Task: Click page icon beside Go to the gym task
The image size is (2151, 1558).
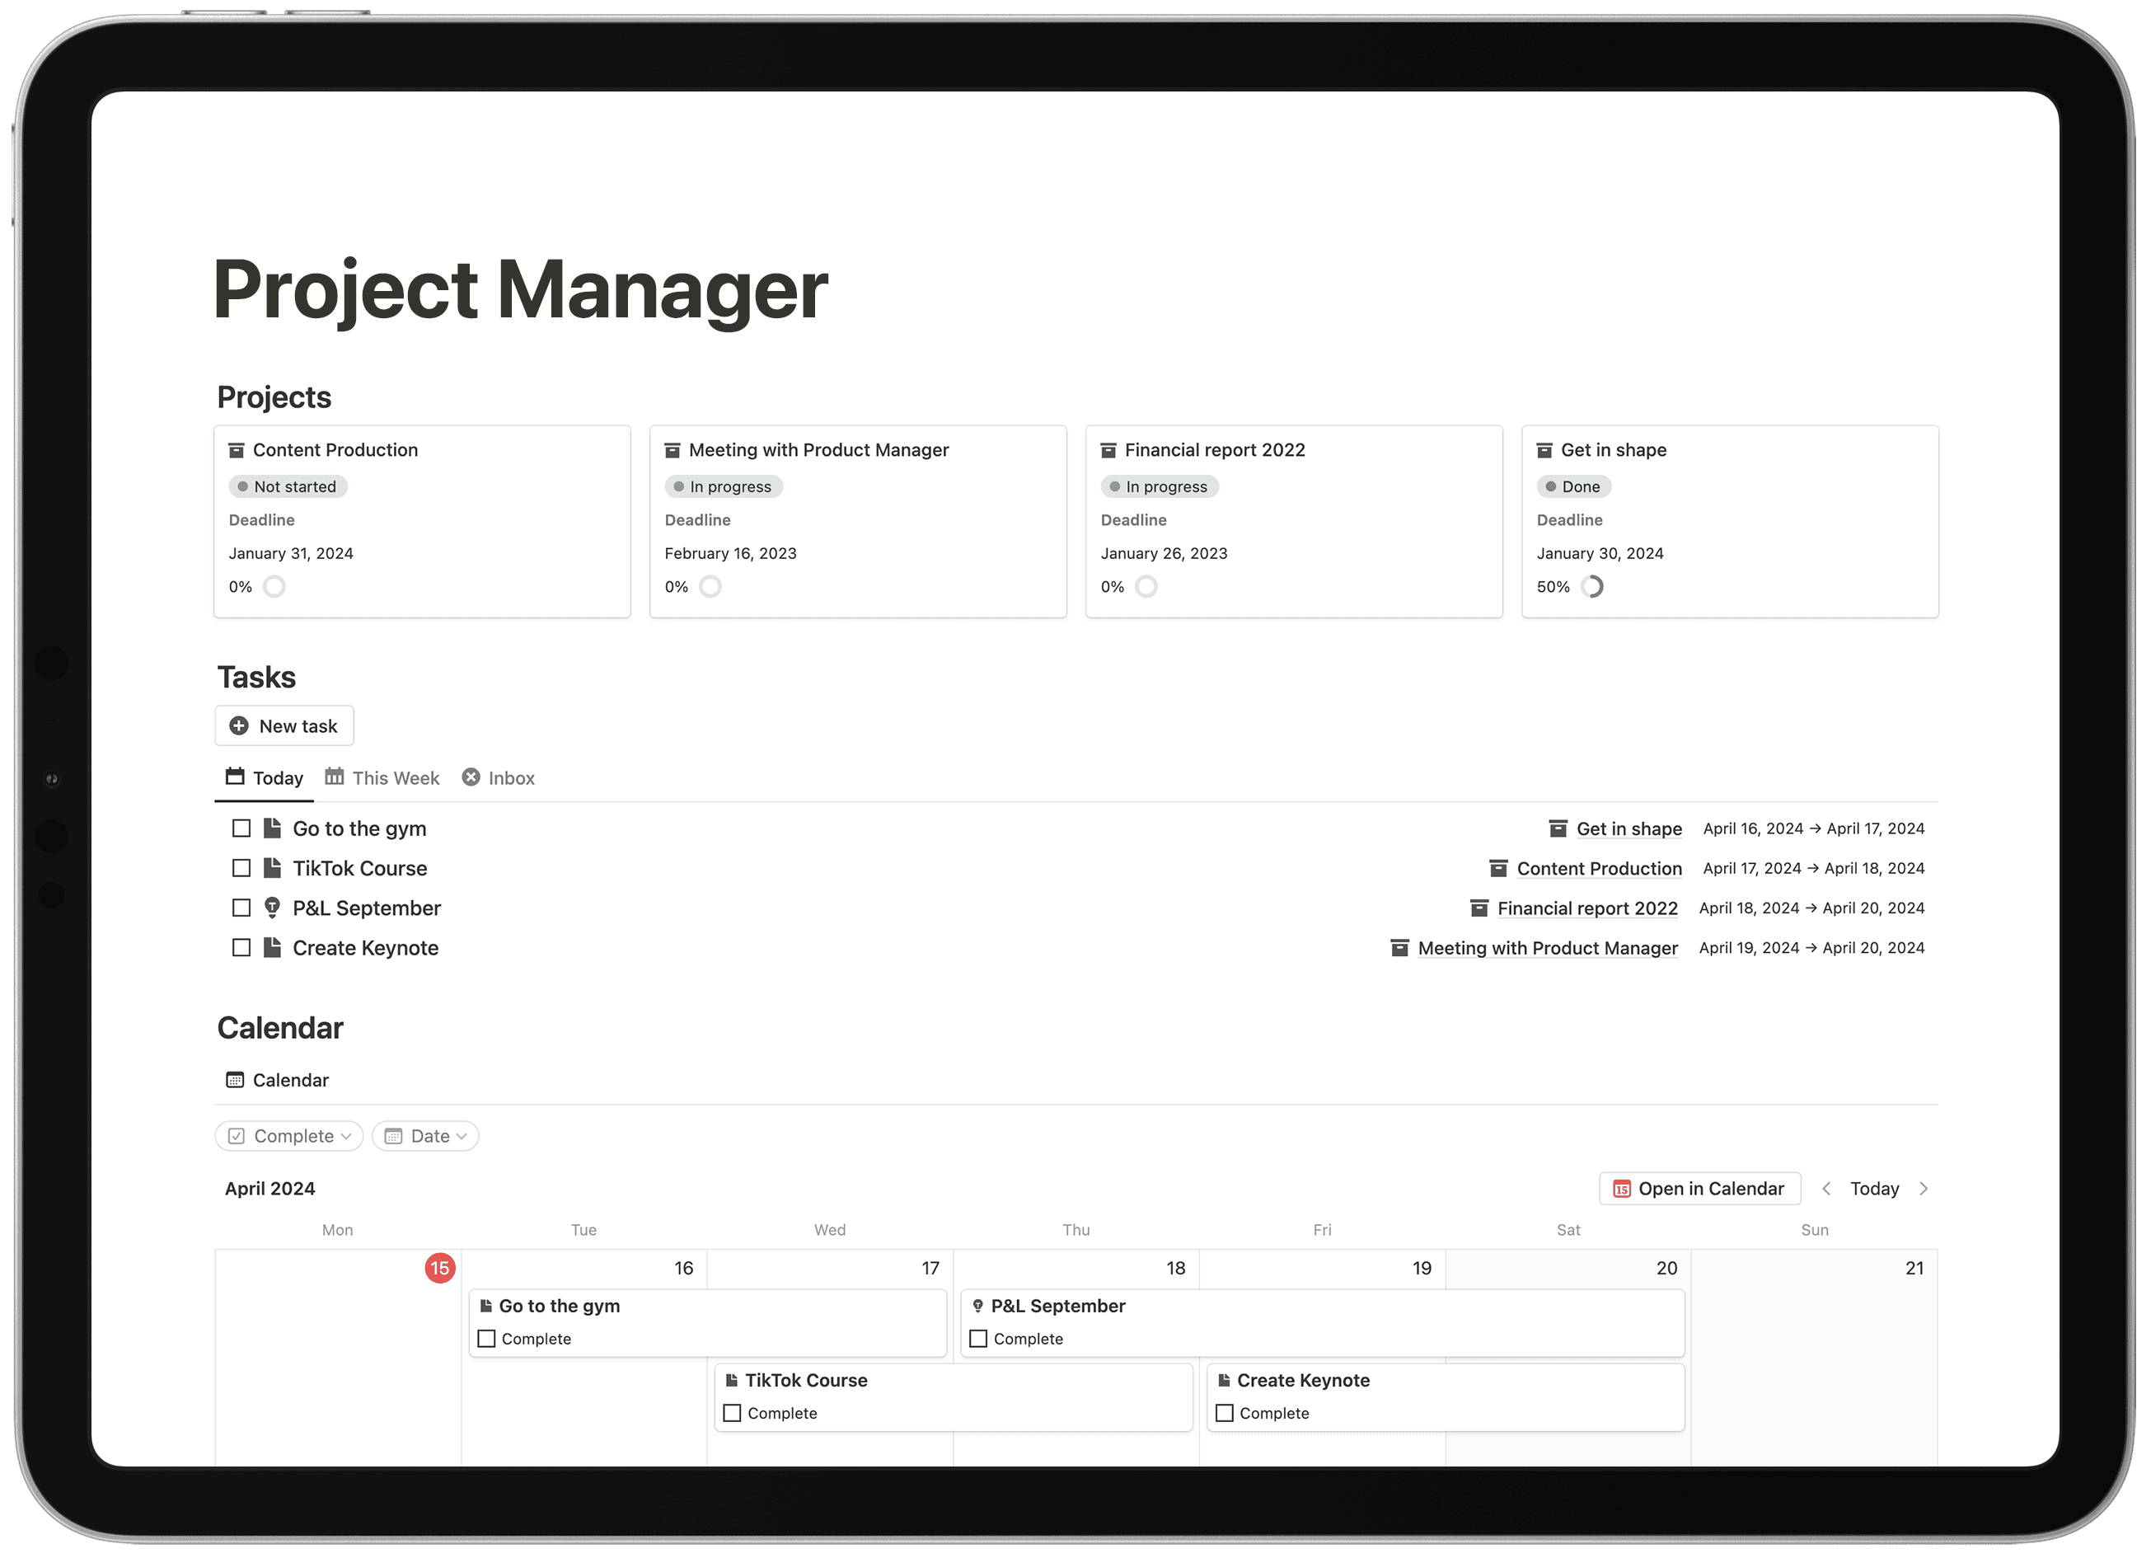Action: [272, 828]
